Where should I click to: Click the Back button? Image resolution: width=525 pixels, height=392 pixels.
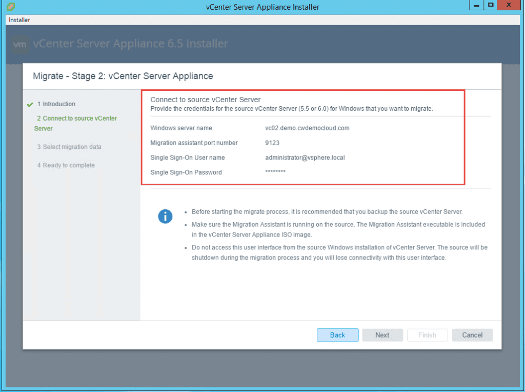(337, 335)
